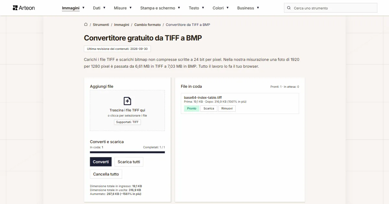Expand the Dati dropdown arrow

pyautogui.click(x=104, y=7)
